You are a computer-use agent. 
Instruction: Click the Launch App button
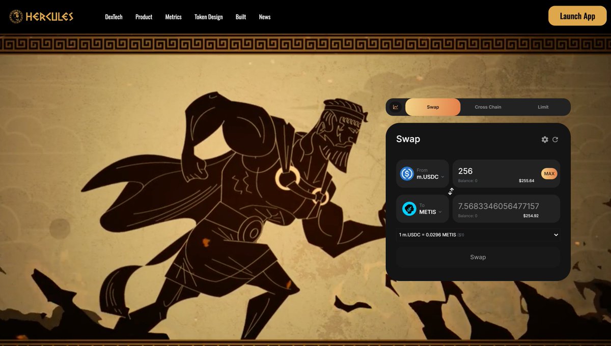coord(577,16)
